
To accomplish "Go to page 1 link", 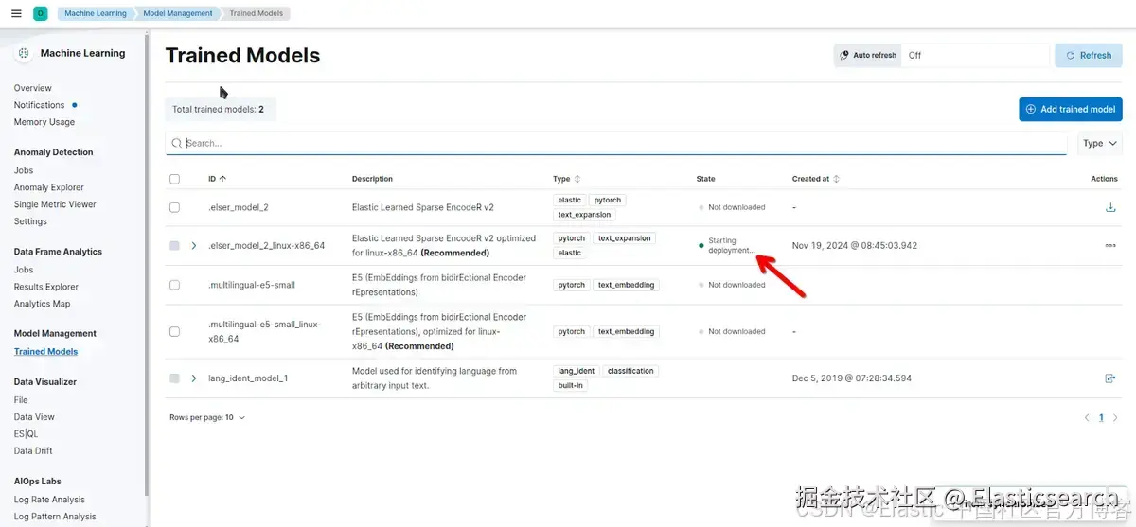I will coord(1101,417).
